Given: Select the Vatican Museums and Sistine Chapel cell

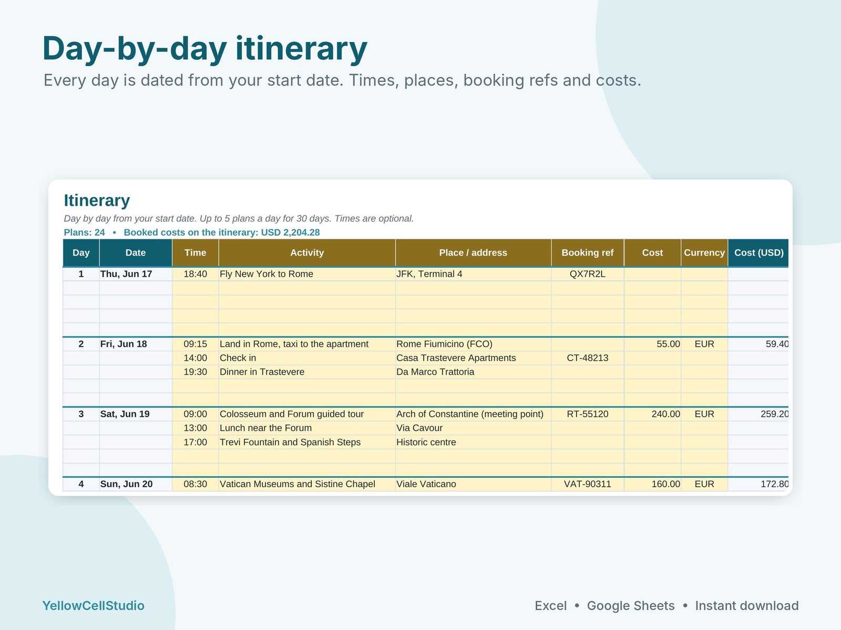Looking at the screenshot, I should tap(307, 484).
